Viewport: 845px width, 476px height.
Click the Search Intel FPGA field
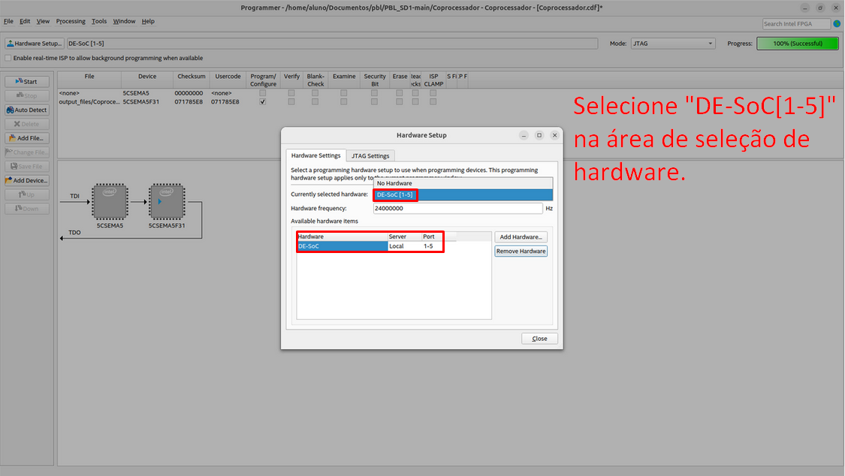click(796, 24)
